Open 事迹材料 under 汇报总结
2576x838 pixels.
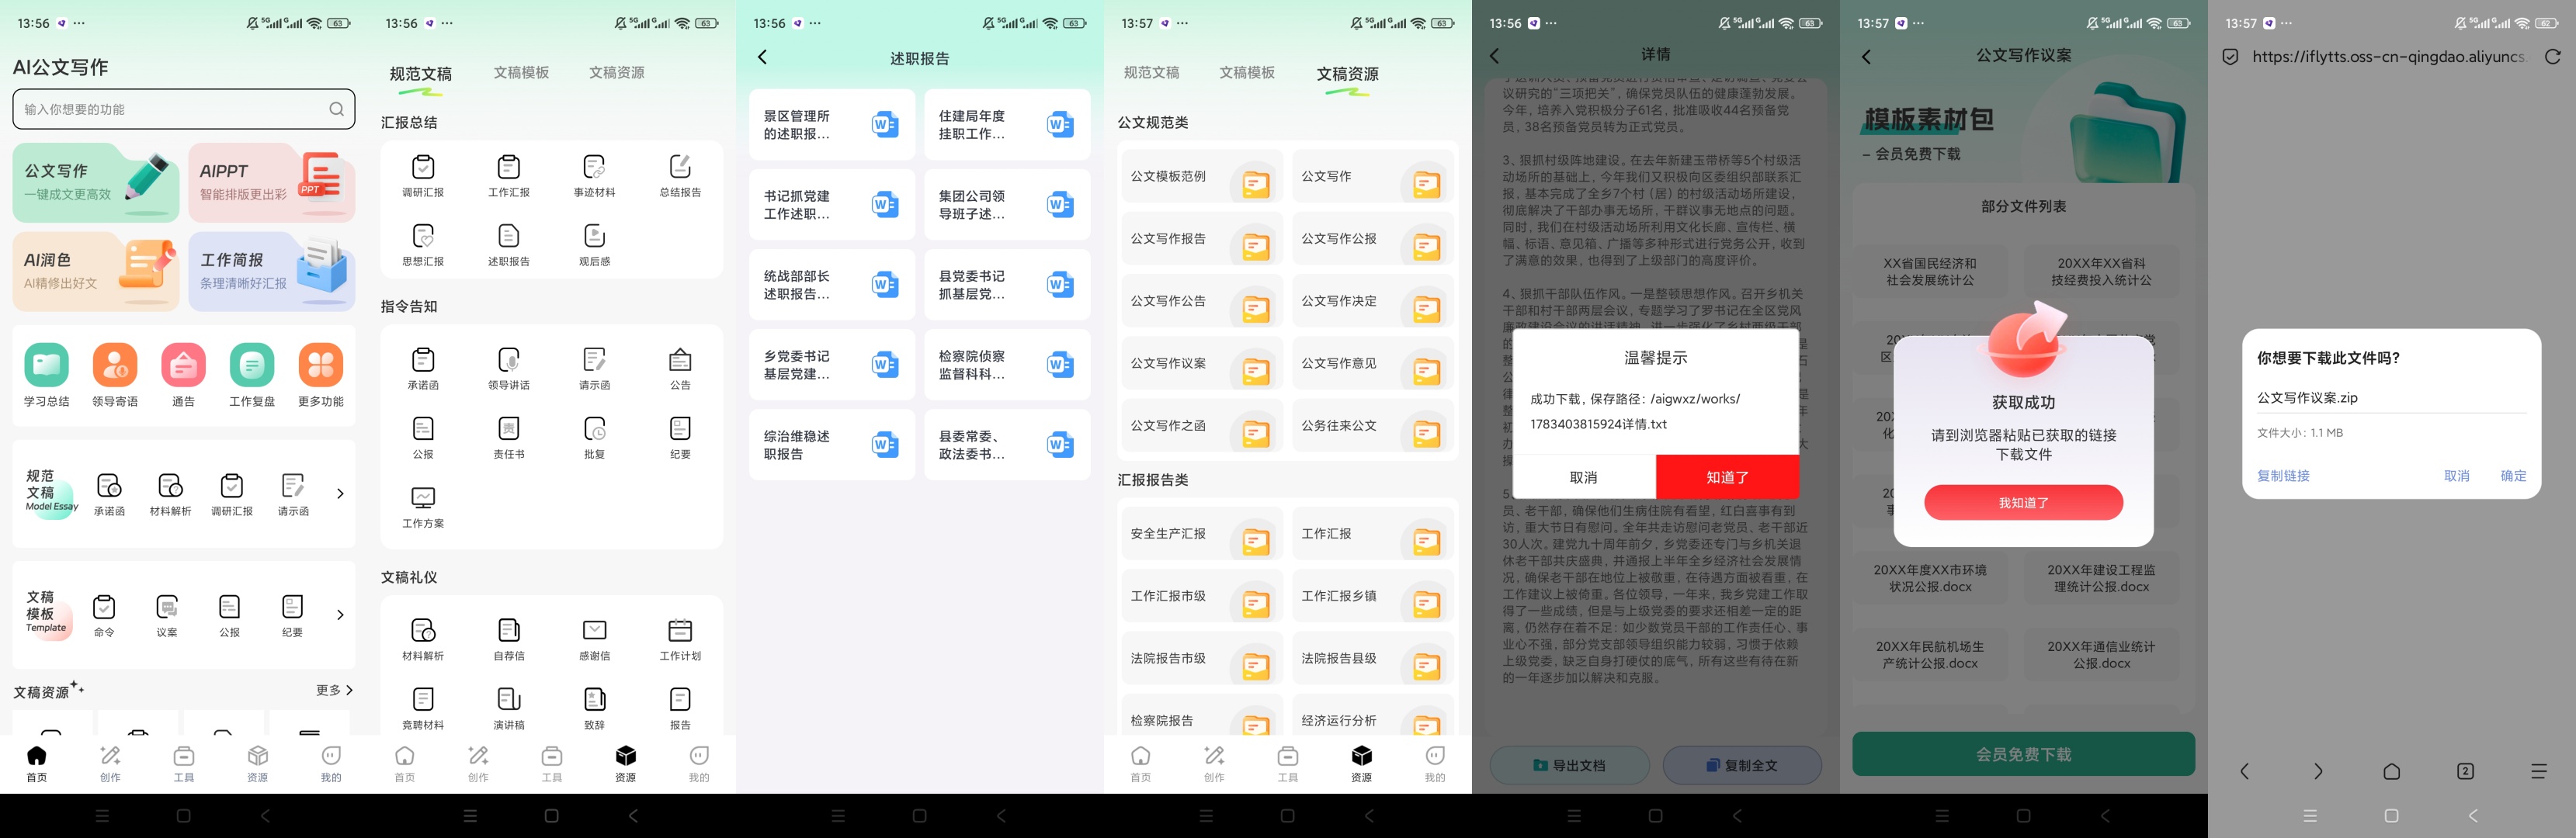click(595, 176)
